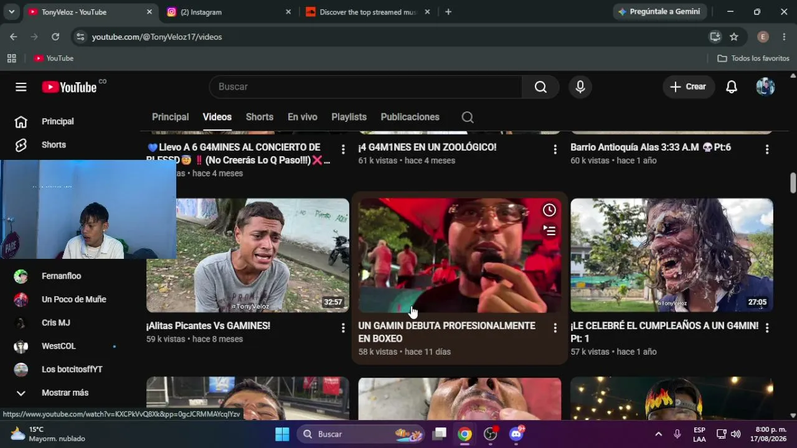The width and height of the screenshot is (797, 448).
Task: Search within the channel using the magnifier
Action: [468, 117]
